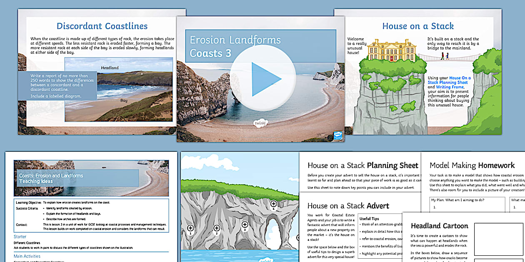Open hotspot 2 on the cliff face
Screen dimensions: 525x262
(217, 228)
